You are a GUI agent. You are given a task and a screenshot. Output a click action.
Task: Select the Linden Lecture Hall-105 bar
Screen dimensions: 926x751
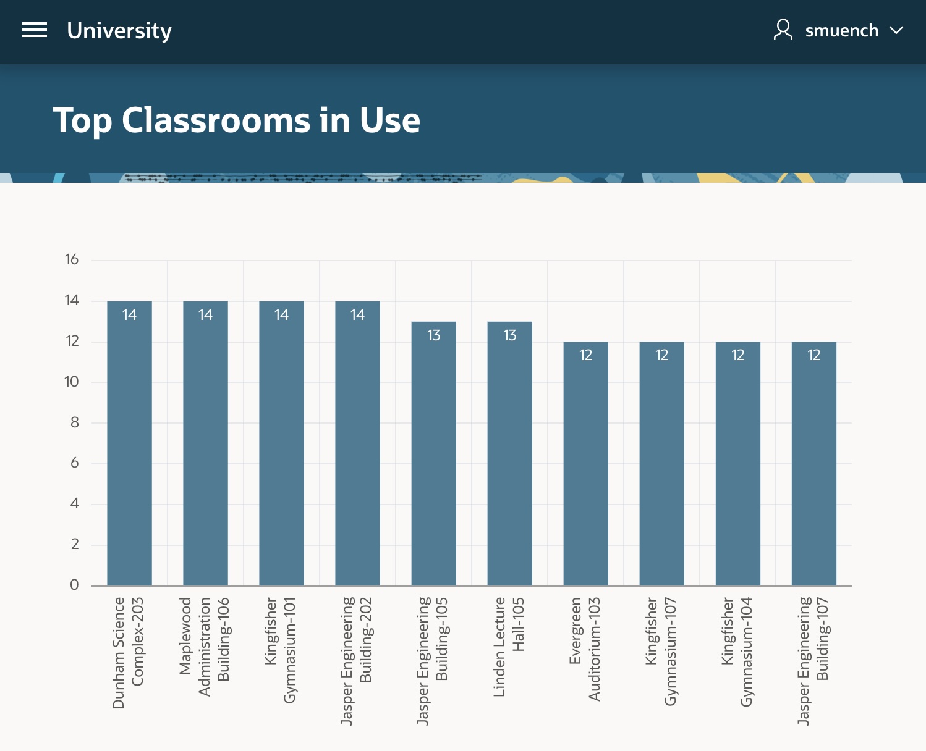click(509, 454)
